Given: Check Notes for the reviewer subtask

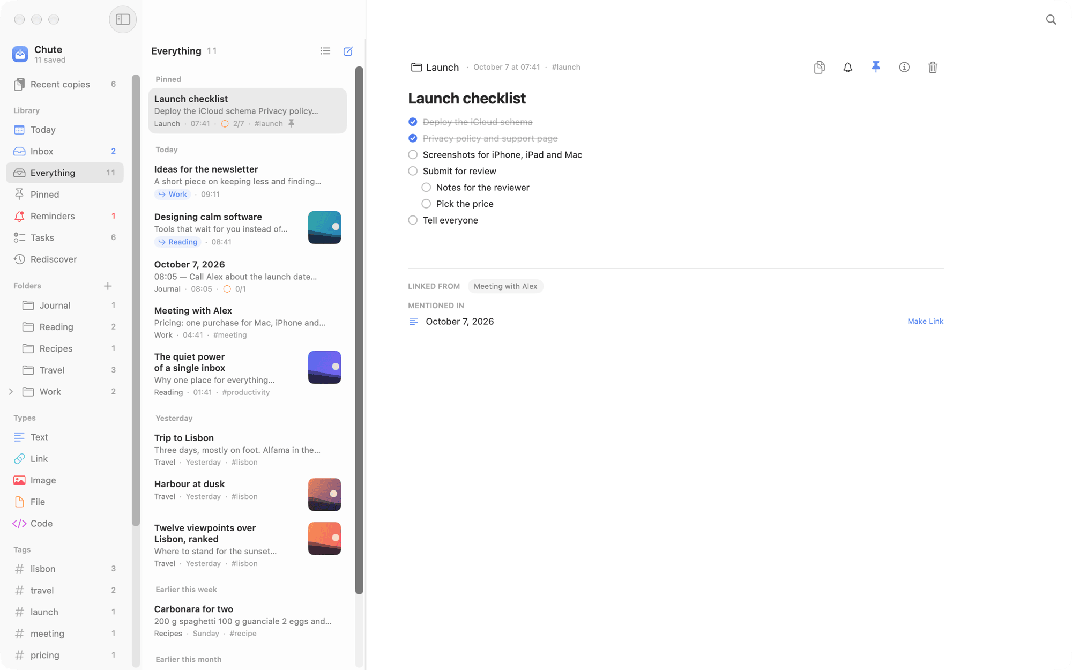Looking at the screenshot, I should click(x=426, y=187).
